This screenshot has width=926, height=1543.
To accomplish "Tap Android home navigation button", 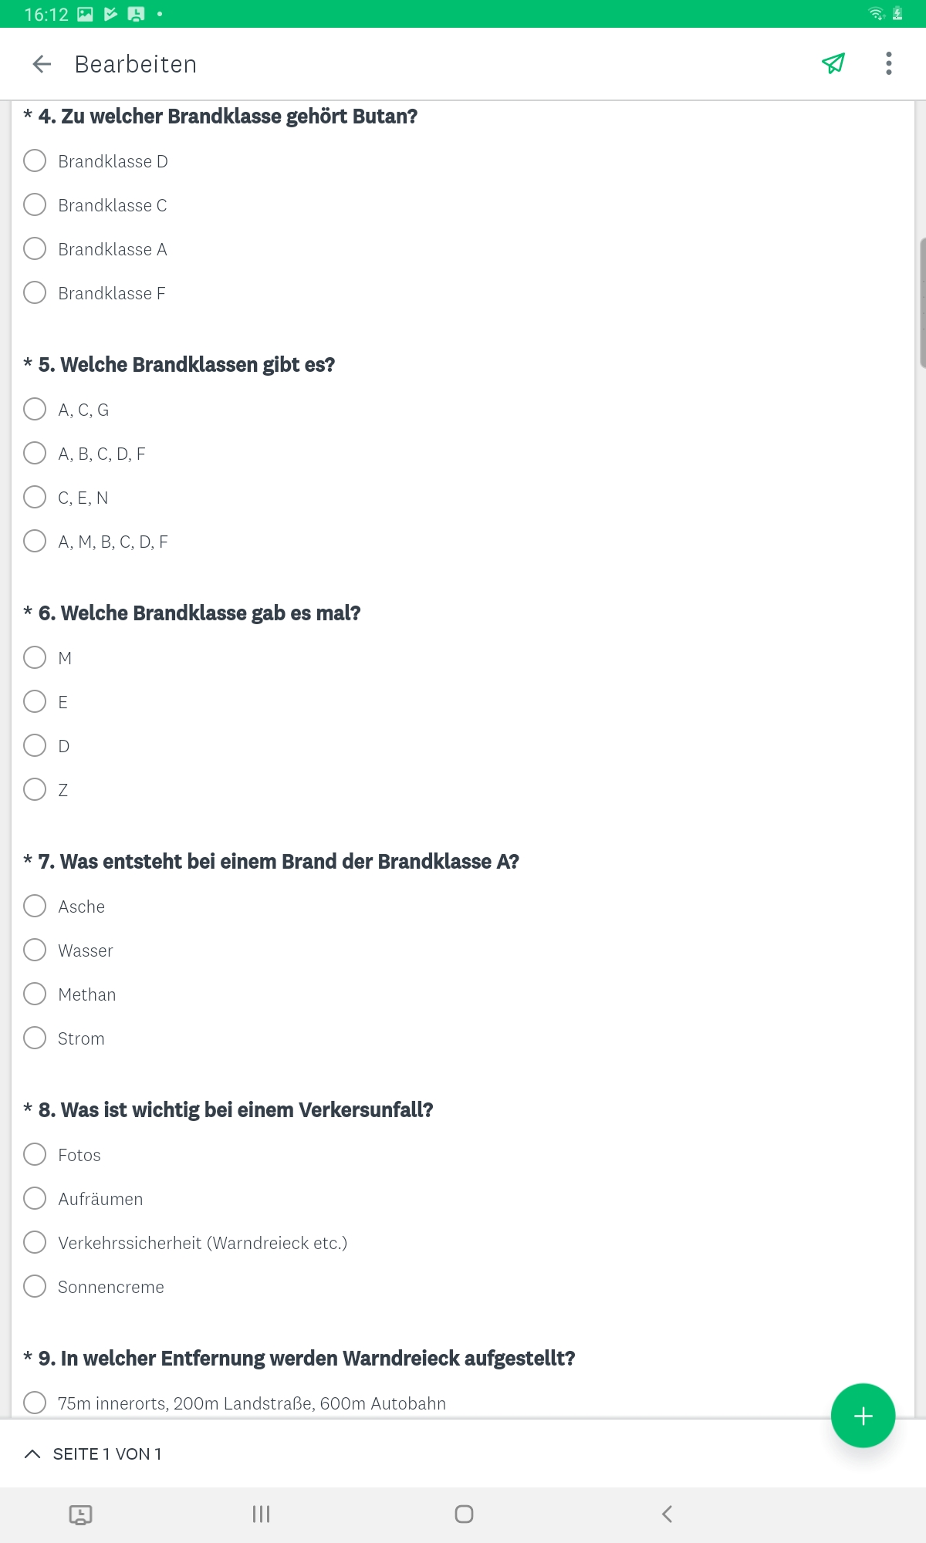I will tap(464, 1514).
